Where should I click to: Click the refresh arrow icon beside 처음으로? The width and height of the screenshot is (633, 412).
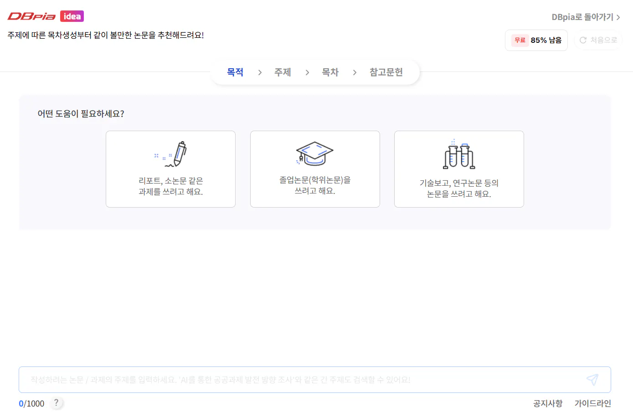coord(583,40)
